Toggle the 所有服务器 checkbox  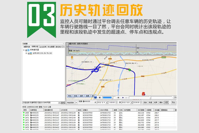[26, 50]
